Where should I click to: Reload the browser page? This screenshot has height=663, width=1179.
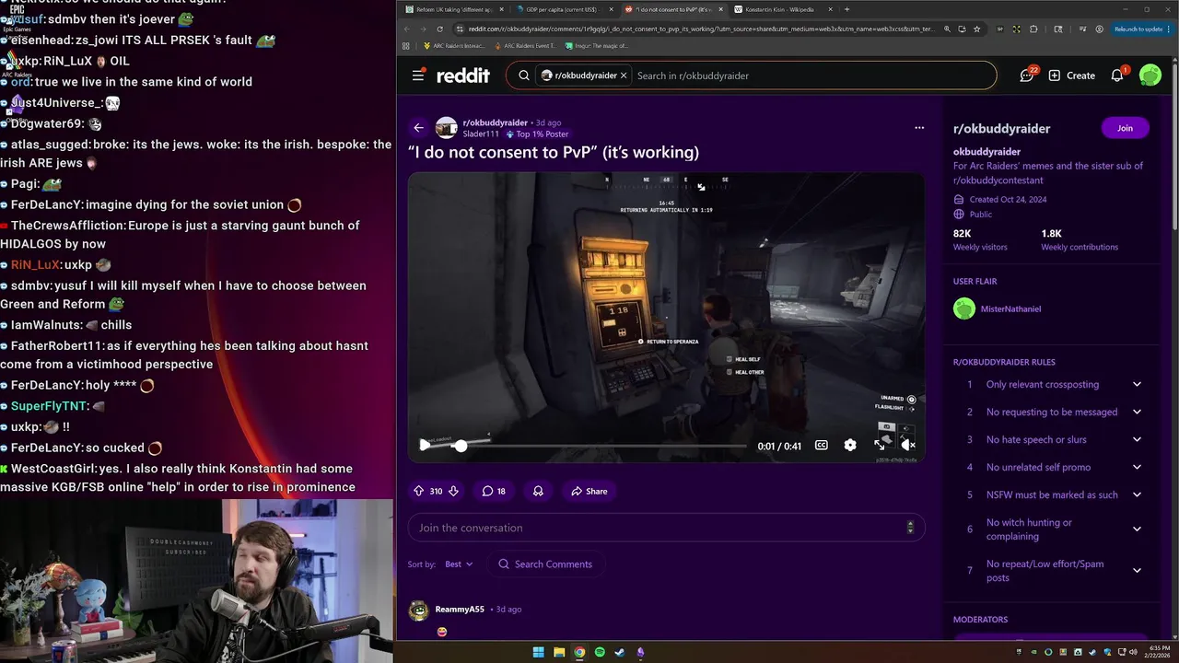point(439,29)
